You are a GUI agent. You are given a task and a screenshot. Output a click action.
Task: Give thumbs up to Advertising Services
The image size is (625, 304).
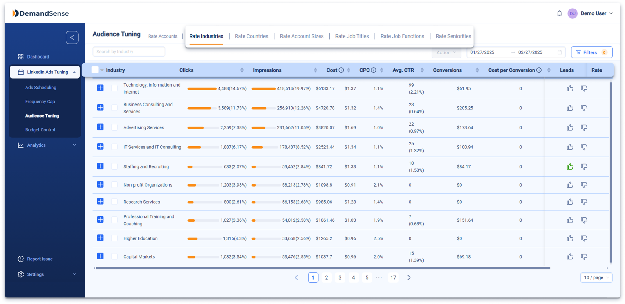pos(570,127)
